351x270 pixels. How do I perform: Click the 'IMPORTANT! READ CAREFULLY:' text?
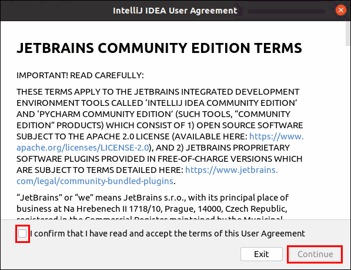[80, 75]
